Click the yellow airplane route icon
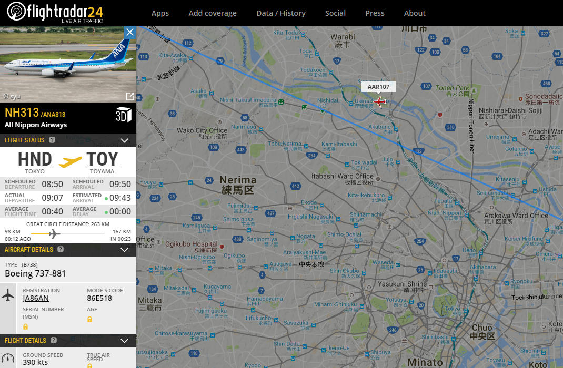The width and height of the screenshot is (563, 368). 70,162
